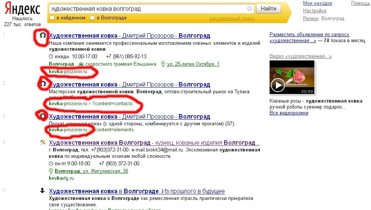Open the result 'Из прошлого в будущее'
Screen dimensions: 371x210
pos(137,191)
